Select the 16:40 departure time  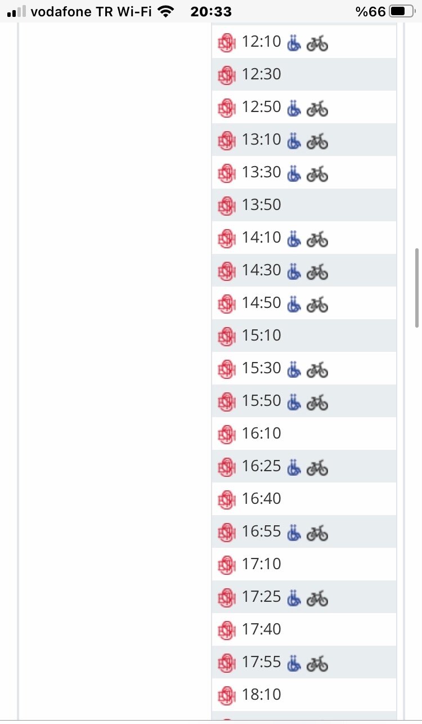(x=262, y=499)
